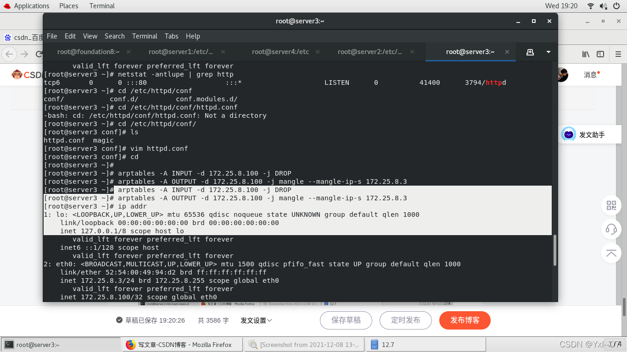
Task: Switch to root@server2:/etc tab
Action: (x=370, y=52)
